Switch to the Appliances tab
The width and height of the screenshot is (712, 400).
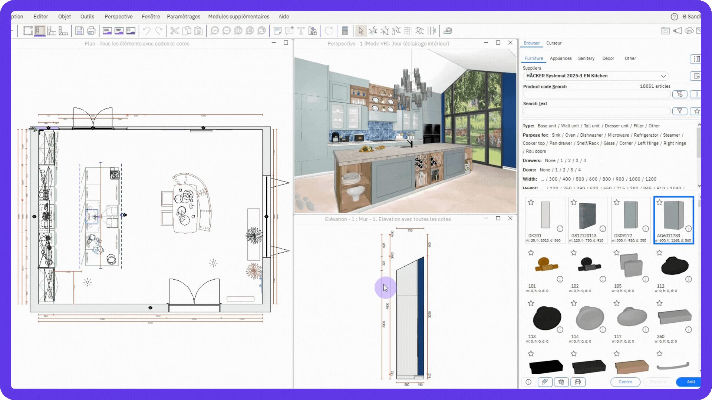(x=560, y=59)
